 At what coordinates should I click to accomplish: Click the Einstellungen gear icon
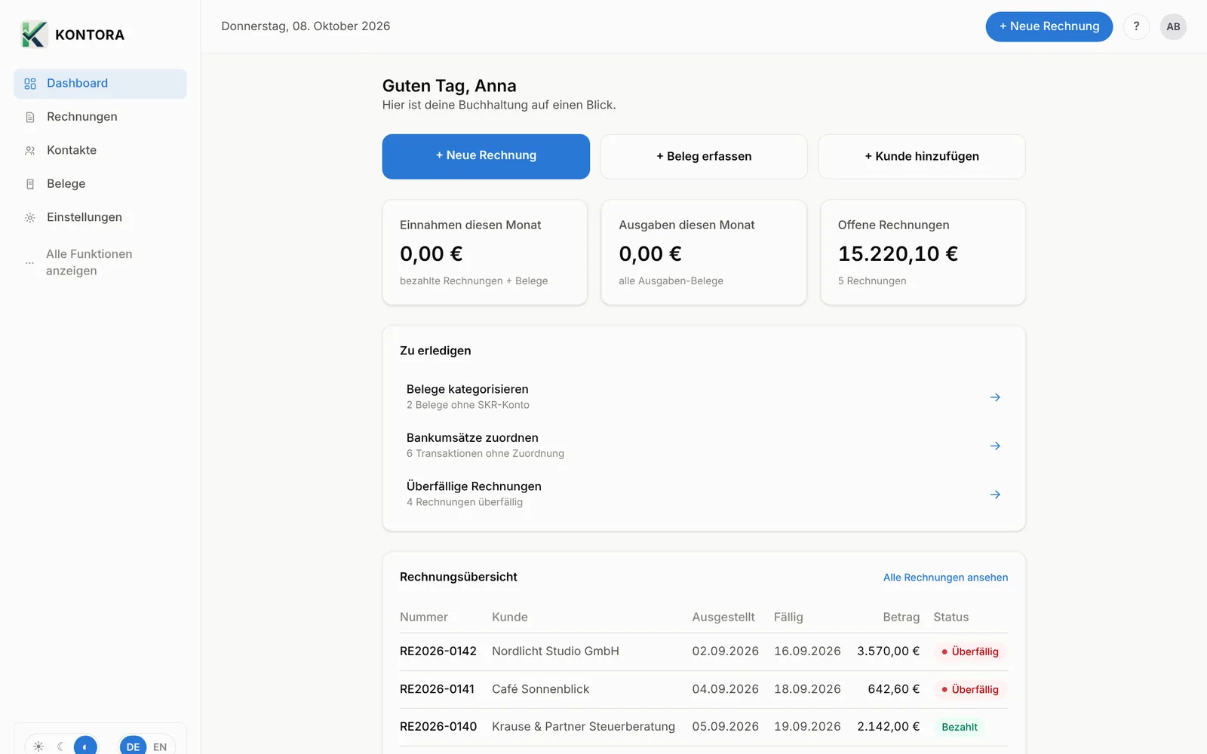(x=30, y=218)
